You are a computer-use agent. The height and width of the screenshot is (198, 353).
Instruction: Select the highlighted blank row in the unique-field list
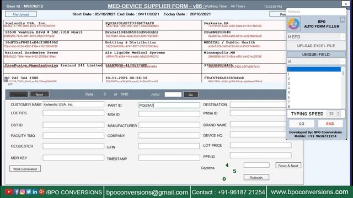tap(314, 69)
